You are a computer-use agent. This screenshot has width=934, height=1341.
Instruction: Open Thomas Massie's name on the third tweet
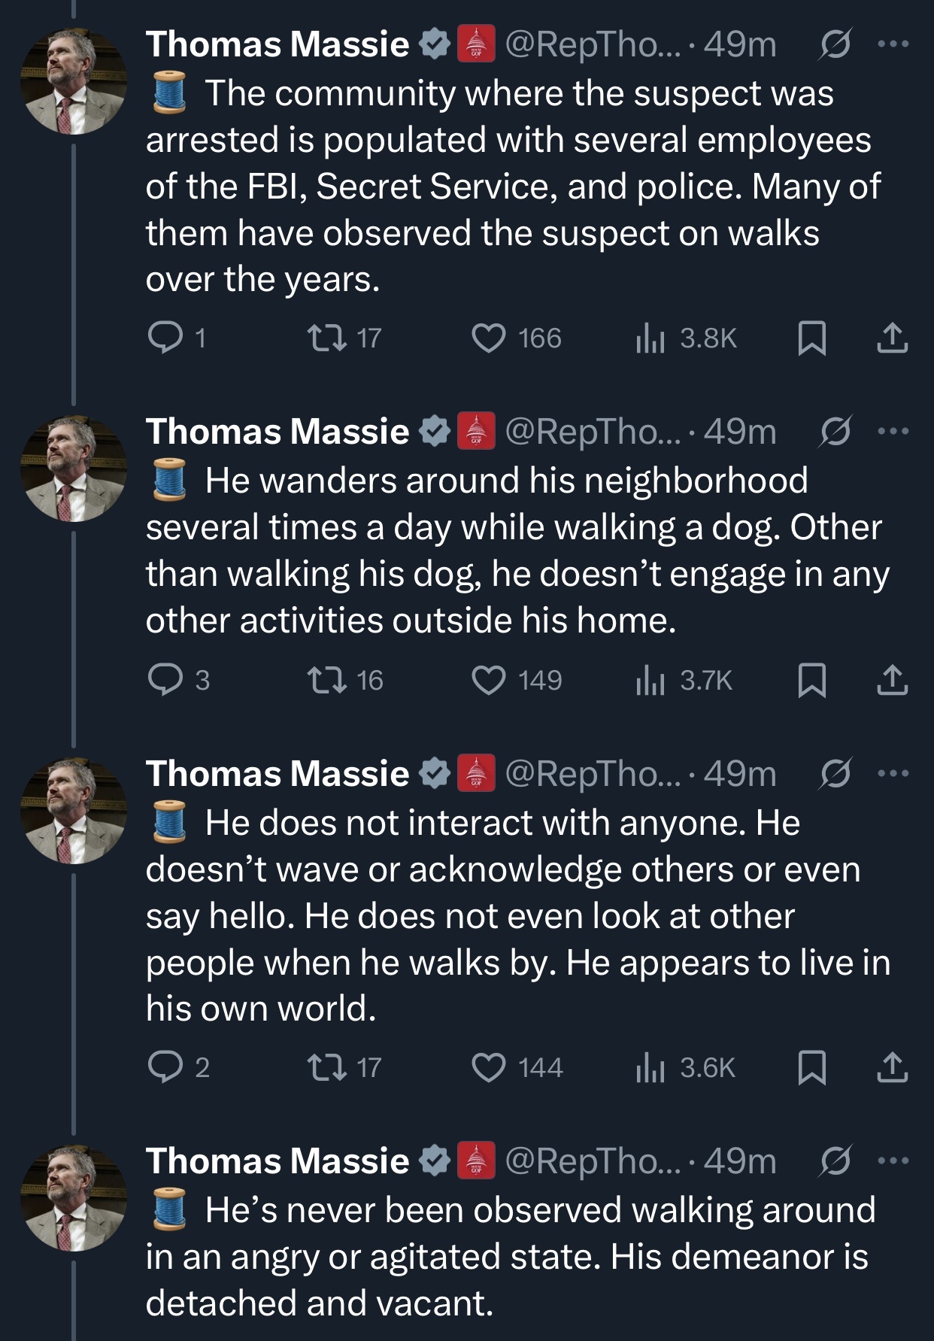[x=277, y=774]
